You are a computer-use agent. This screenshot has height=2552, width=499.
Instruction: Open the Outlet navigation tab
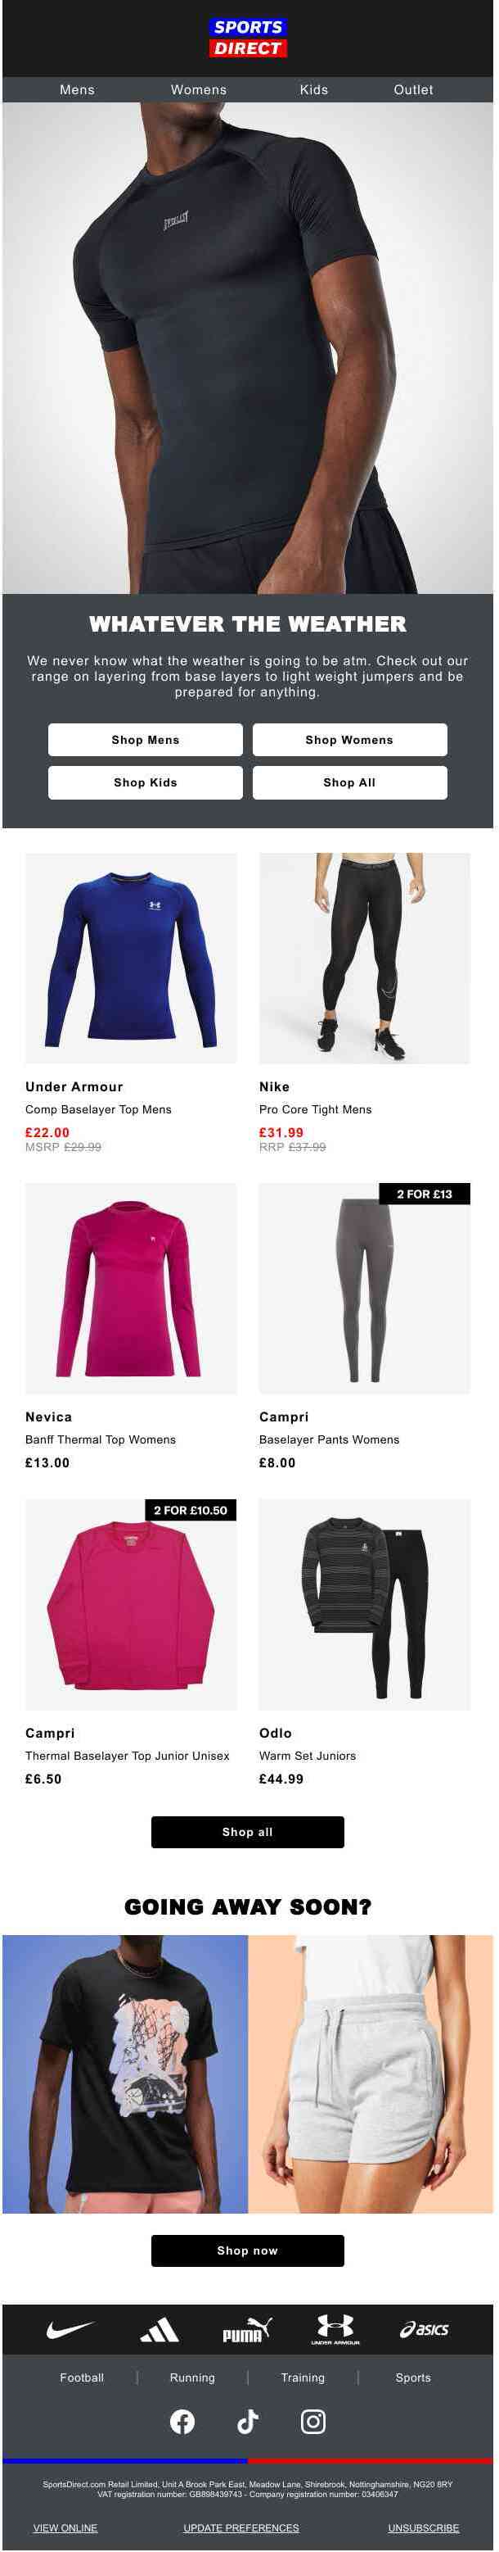coord(414,89)
